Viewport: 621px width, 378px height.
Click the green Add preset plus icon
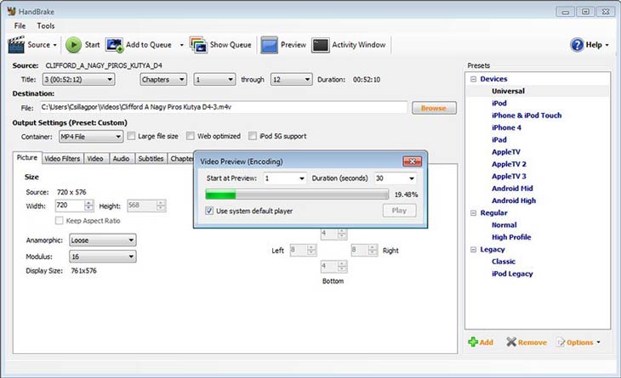(x=473, y=342)
